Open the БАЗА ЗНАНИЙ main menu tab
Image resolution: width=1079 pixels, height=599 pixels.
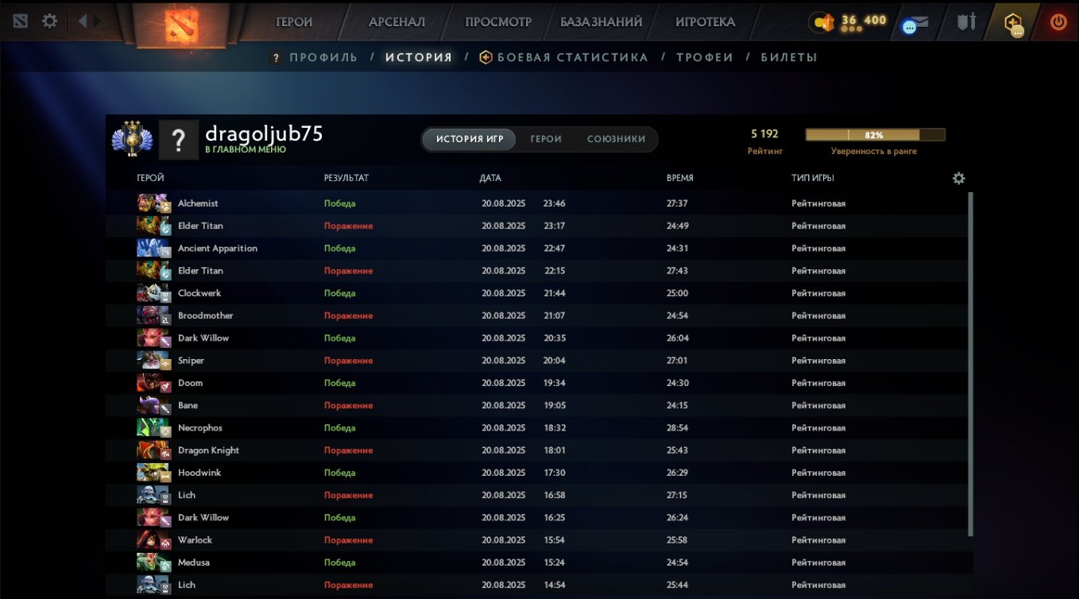click(x=601, y=21)
